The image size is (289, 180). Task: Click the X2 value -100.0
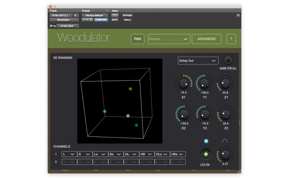click(184, 123)
